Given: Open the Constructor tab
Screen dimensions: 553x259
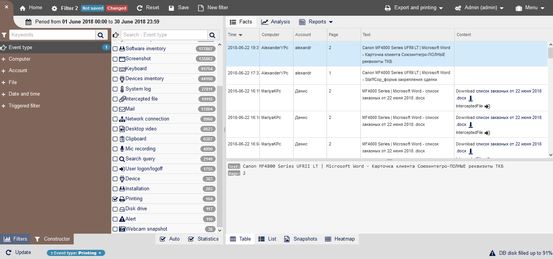Looking at the screenshot, I should pyautogui.click(x=52, y=239).
